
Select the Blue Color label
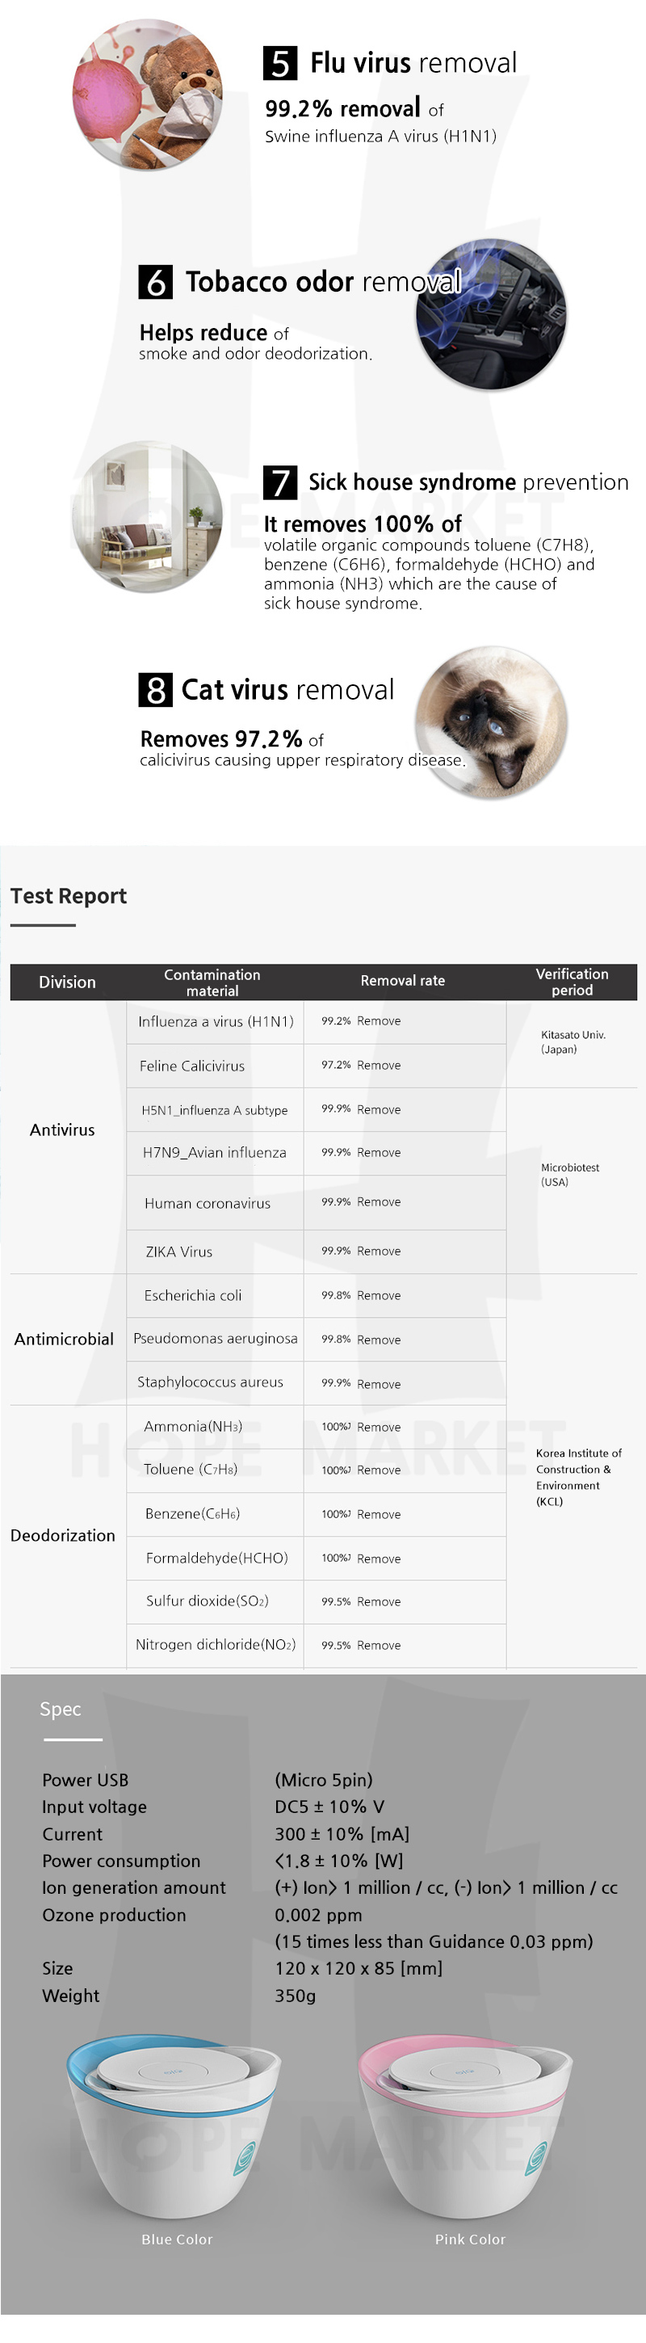[177, 2240]
